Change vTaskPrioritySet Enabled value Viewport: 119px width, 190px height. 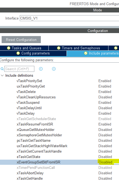105,81
